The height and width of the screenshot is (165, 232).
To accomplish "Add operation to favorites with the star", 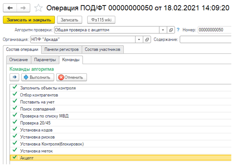I will click(x=38, y=8).
